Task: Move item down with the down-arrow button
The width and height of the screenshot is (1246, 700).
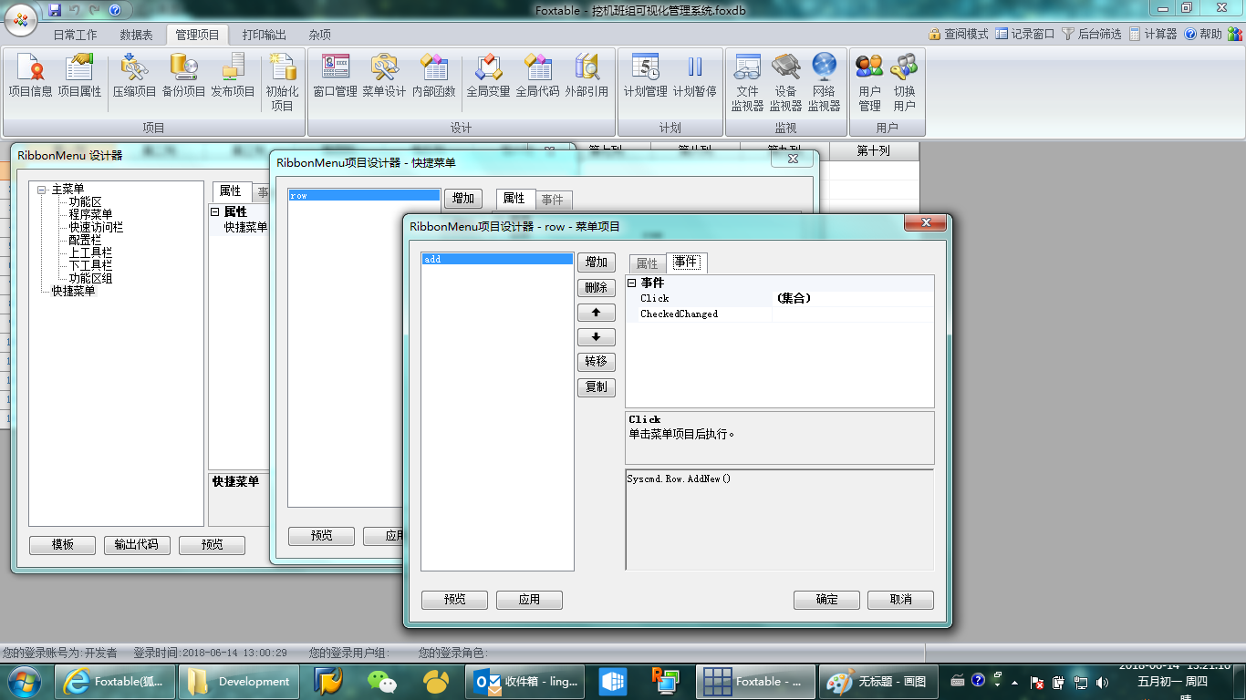Action: (x=597, y=337)
